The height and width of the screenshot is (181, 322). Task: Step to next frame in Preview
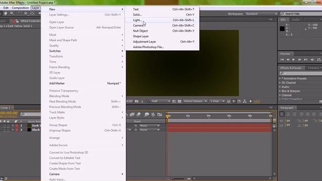300,59
